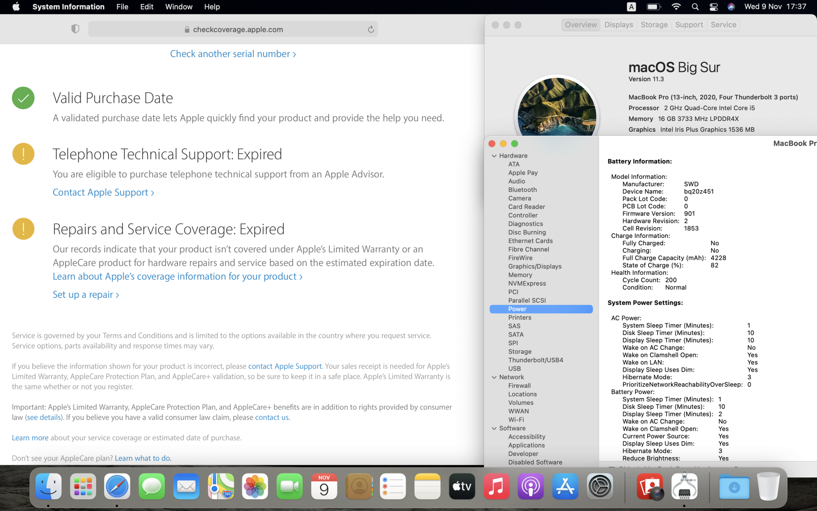
Task: Select Thunderbolt/USB4 in sidebar
Action: pyautogui.click(x=535, y=360)
